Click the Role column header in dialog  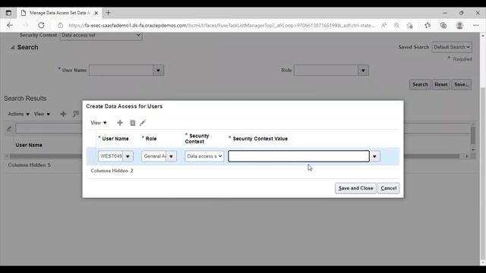pyautogui.click(x=151, y=139)
